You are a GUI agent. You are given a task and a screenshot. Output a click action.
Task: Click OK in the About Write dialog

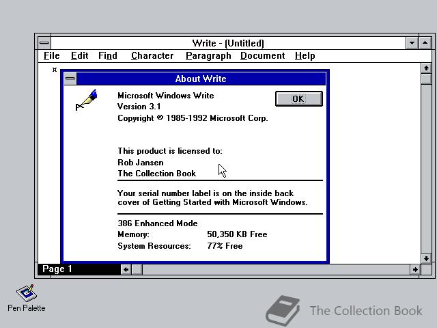pos(299,98)
